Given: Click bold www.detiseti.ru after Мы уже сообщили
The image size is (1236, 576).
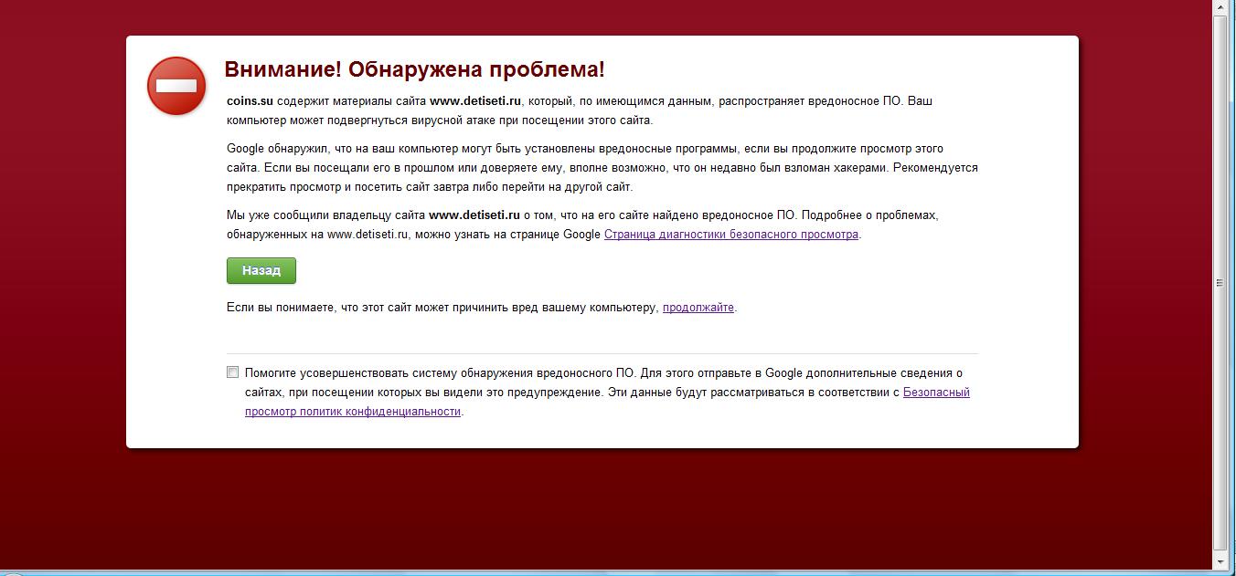Looking at the screenshot, I should [x=474, y=215].
